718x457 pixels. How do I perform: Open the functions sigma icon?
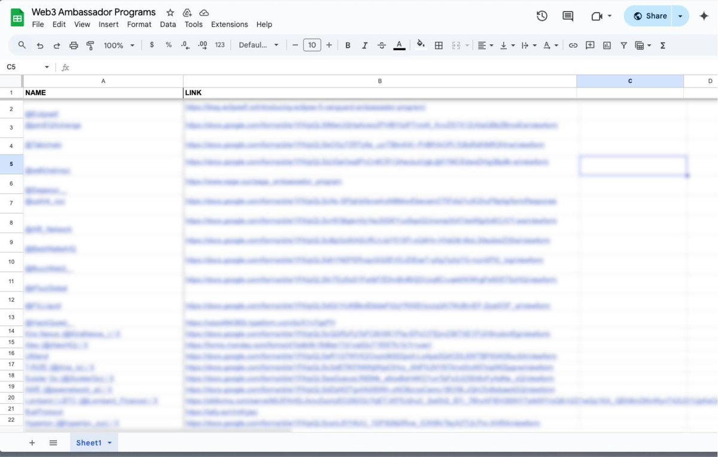(663, 45)
